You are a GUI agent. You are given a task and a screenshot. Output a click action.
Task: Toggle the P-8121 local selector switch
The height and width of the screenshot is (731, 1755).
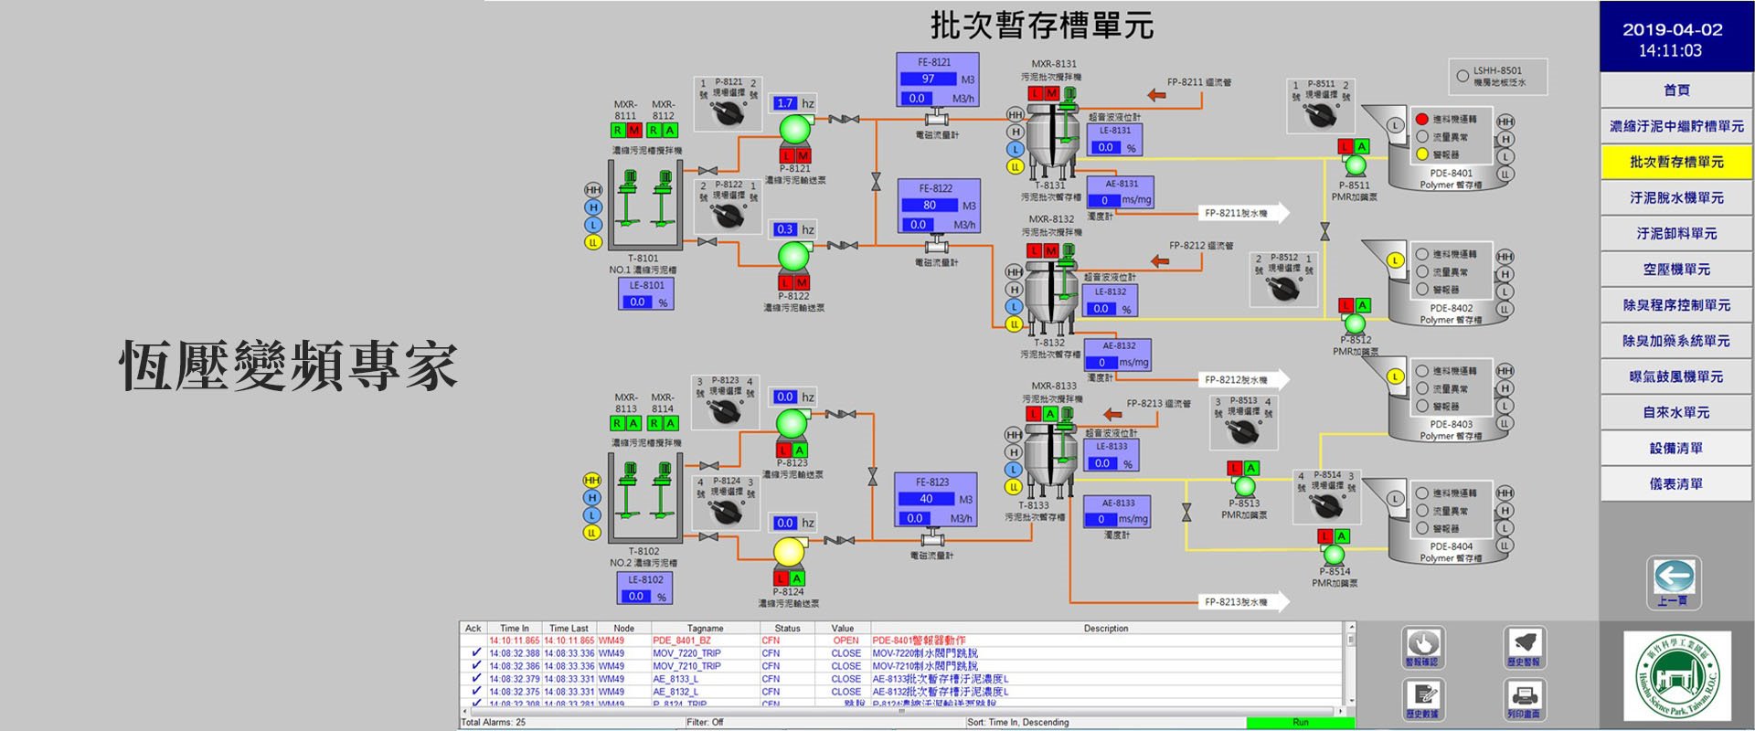[729, 113]
